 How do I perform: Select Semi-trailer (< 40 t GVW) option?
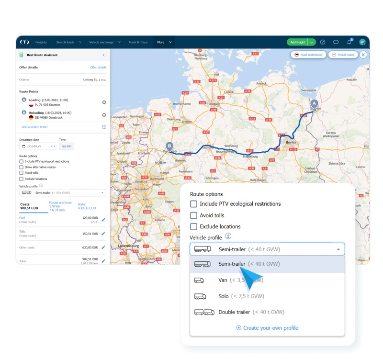[267, 264]
